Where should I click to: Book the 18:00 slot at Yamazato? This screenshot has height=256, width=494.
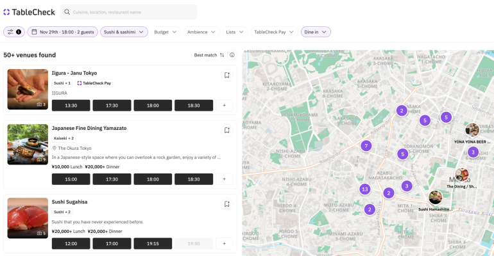[153, 179]
